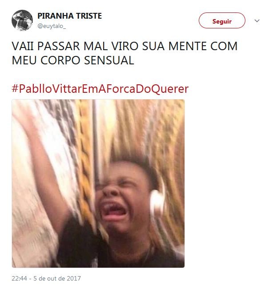Click the PIRANHA TRISTE display name
Viewport: 273px width, 285px height.
click(x=69, y=16)
